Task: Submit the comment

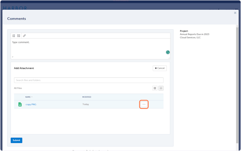Action: click(16, 140)
